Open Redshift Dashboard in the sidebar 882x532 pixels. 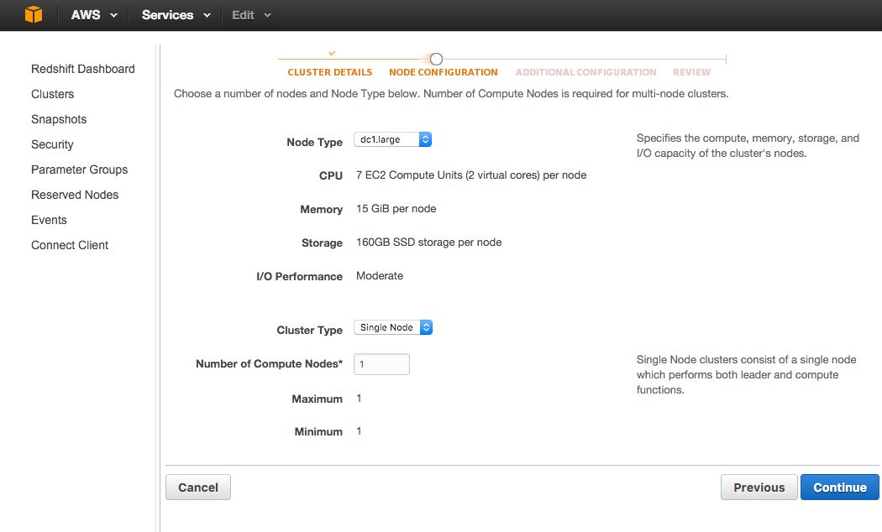click(x=82, y=69)
